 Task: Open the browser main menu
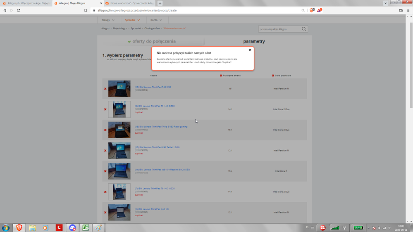(408, 10)
